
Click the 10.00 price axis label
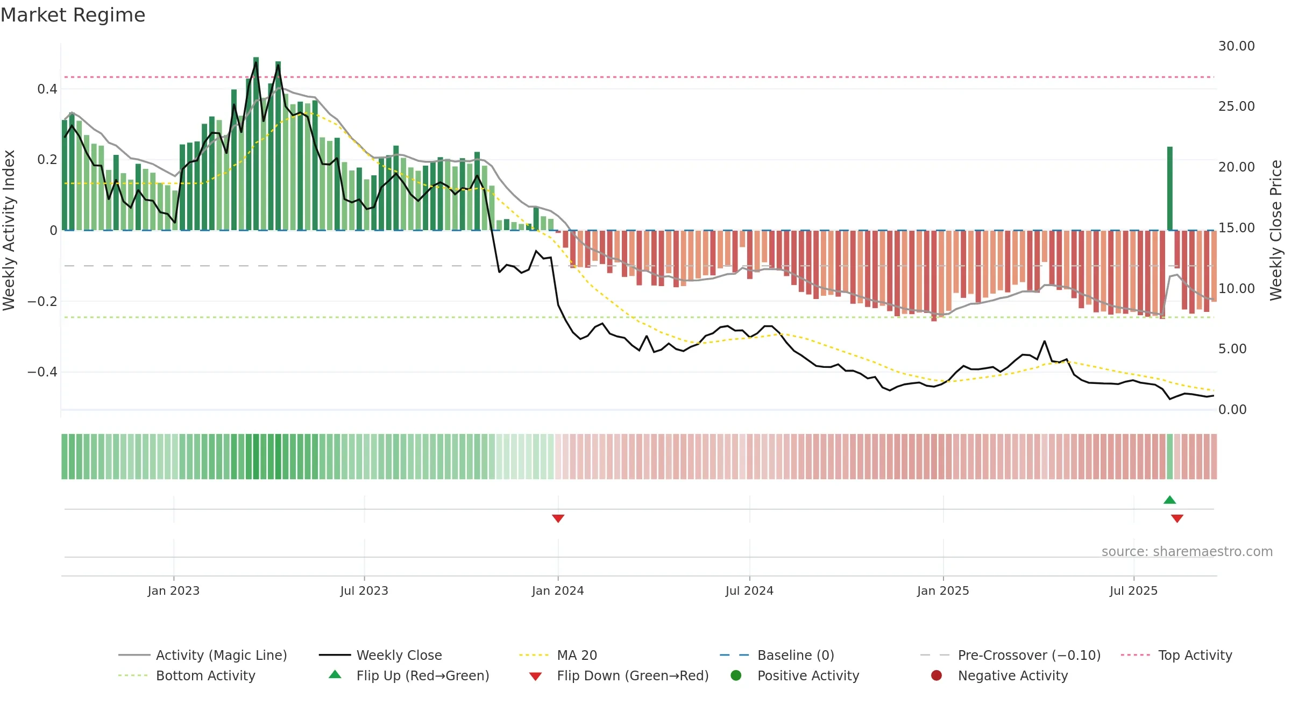click(x=1236, y=288)
